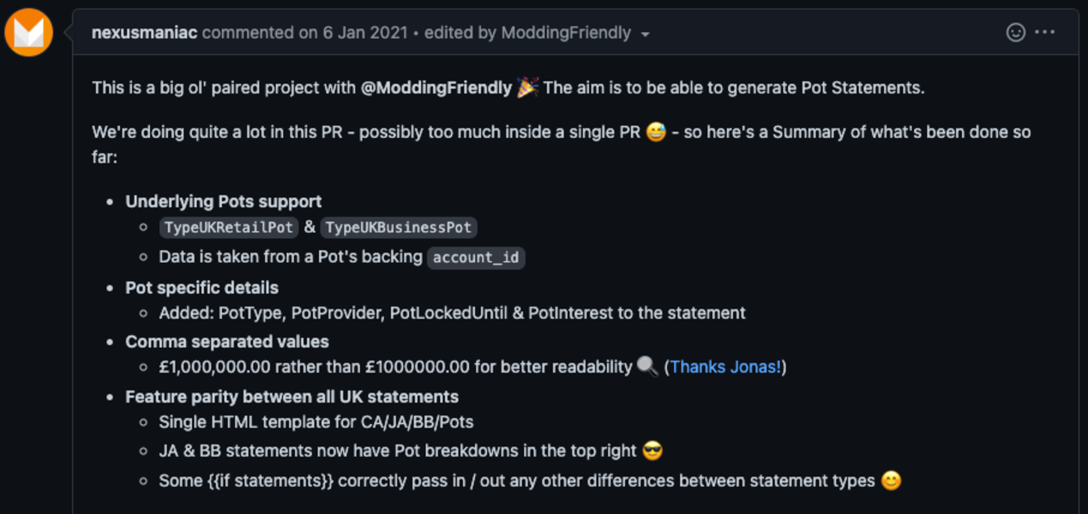
Task: Select the TypeUKBusinessPot code snippet
Action: pyautogui.click(x=399, y=228)
